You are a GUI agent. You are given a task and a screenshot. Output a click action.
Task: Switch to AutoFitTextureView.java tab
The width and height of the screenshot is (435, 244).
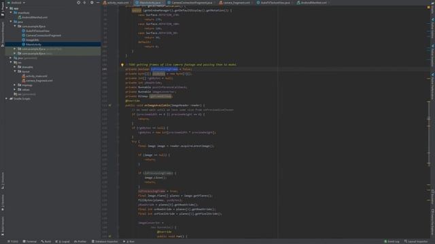(274, 3)
